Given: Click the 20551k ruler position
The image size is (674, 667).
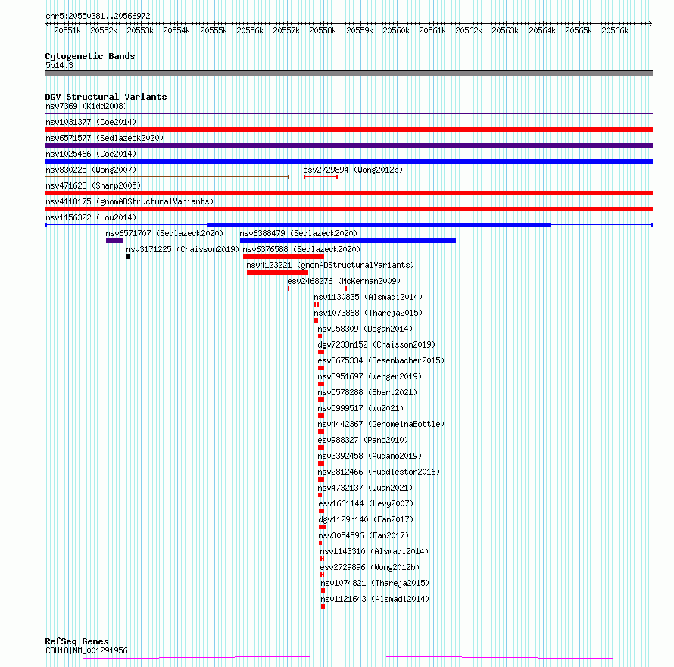Looking at the screenshot, I should [67, 30].
